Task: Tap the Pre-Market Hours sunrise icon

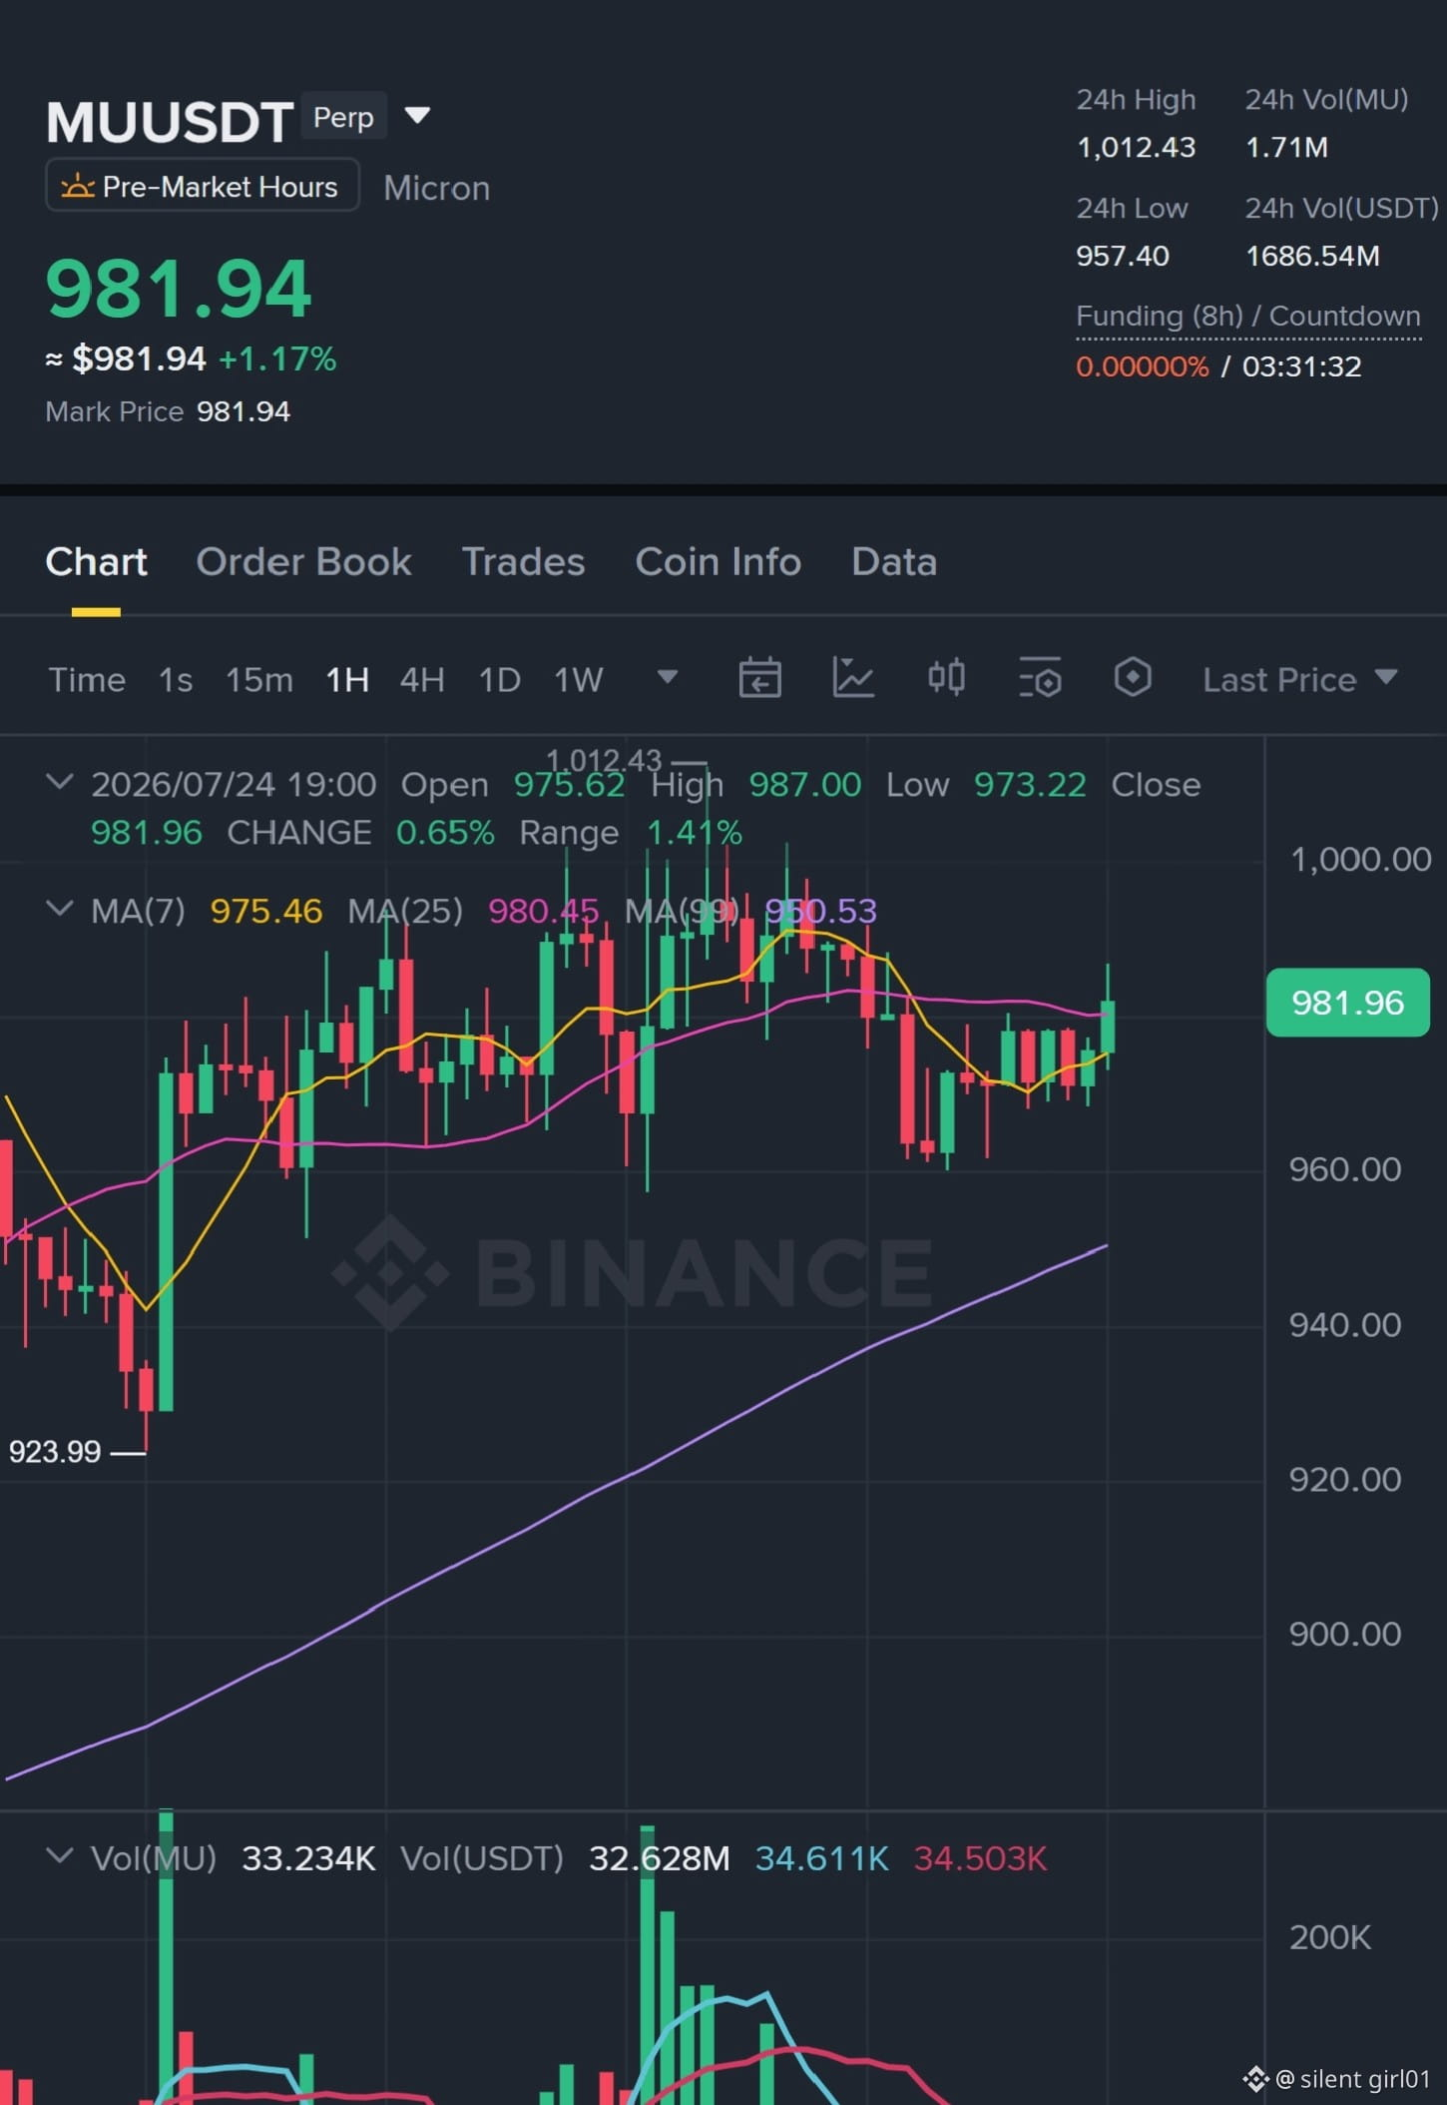Action: (x=78, y=187)
